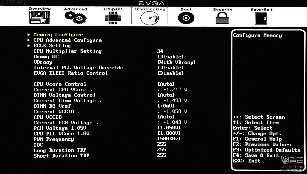Switch to the Save/Exit tab label

(x=261, y=9)
